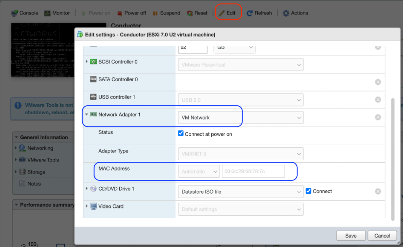Open the USB 2.0 dropdown
This screenshot has width=403, height=247.
click(x=241, y=100)
